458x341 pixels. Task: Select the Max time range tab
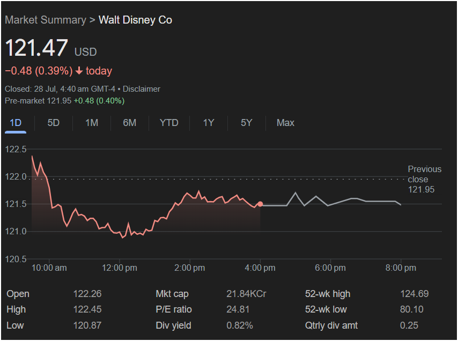pos(285,123)
